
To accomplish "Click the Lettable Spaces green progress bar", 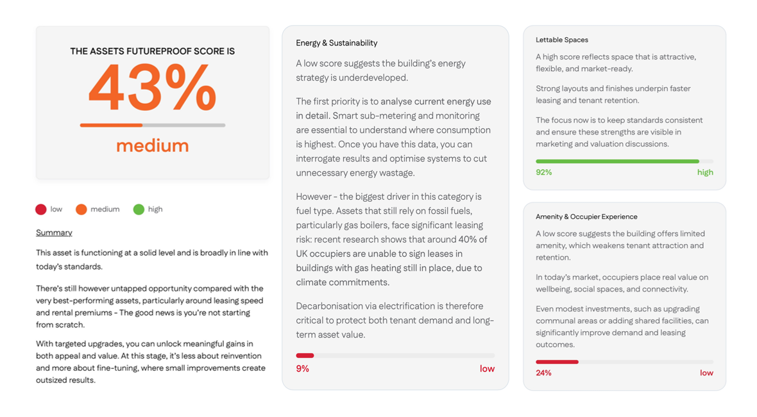I will 624,161.
